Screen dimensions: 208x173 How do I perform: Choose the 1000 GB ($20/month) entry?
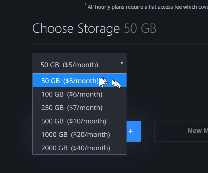80,135
